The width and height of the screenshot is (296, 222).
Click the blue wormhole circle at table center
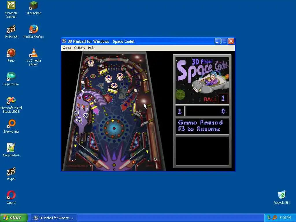point(114,128)
